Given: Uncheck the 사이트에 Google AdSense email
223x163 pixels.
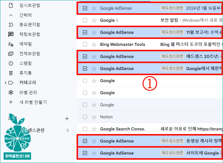Looking at the screenshot, I should pos(85,153).
